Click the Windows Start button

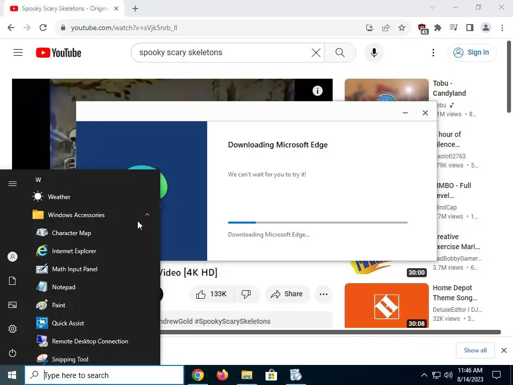pyautogui.click(x=12, y=375)
